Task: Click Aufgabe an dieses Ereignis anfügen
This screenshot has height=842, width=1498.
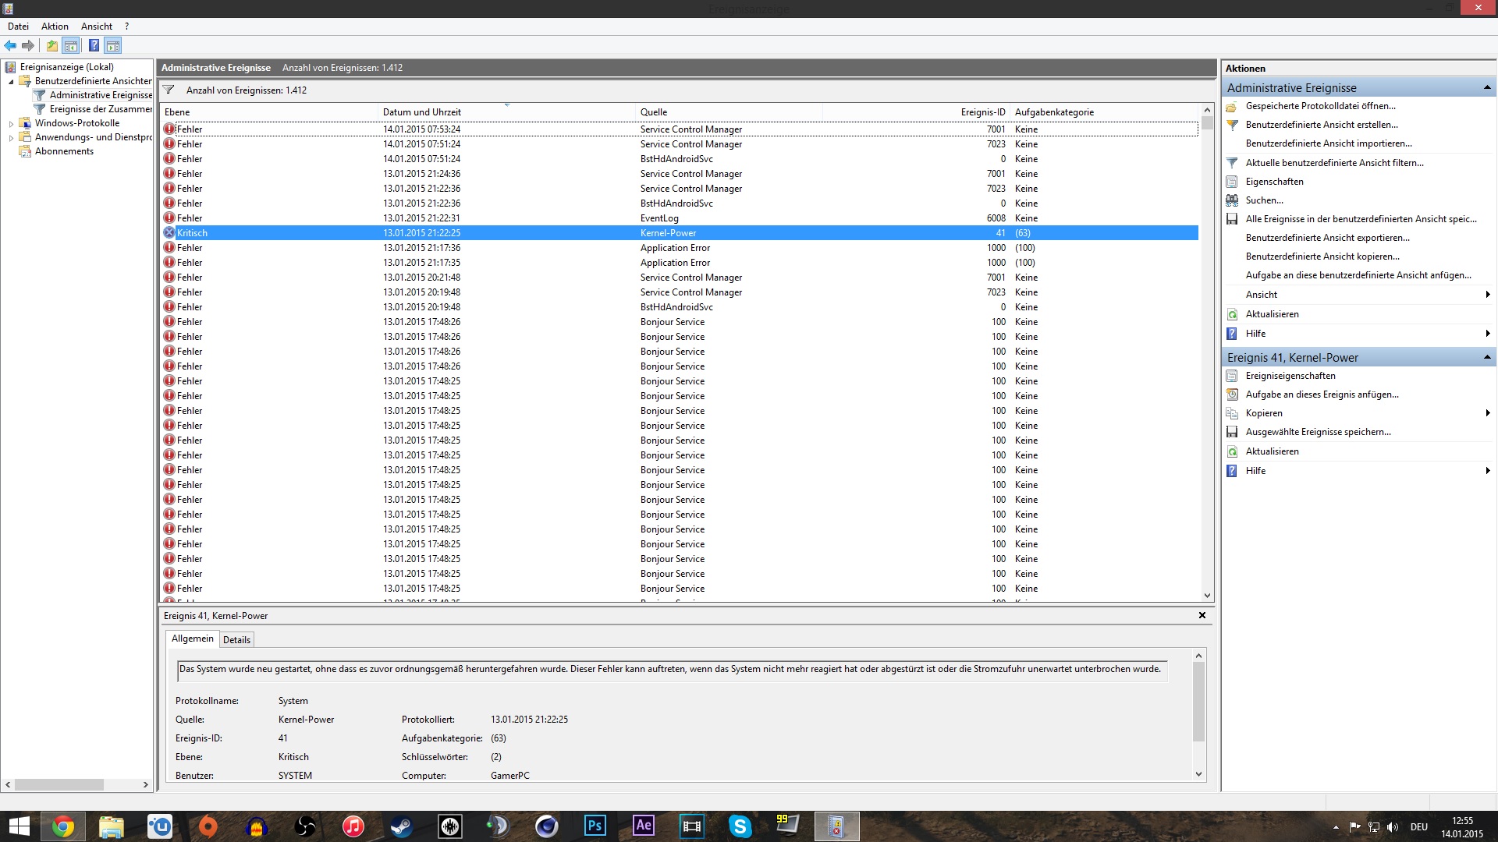Action: click(1322, 394)
